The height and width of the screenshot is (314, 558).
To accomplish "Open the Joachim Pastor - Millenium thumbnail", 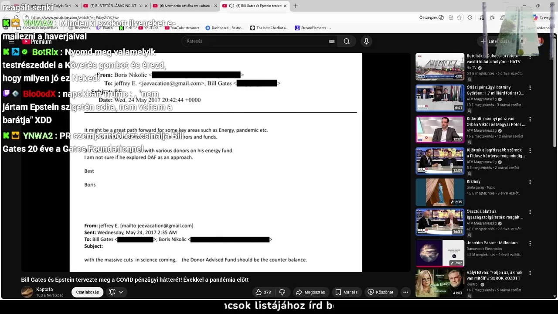I will point(439,253).
